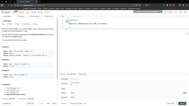Open editor settings gear icon

point(183,16)
